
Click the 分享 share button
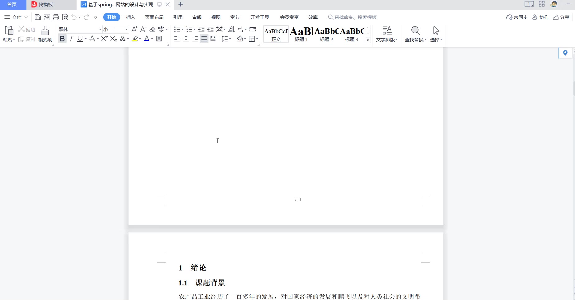pos(561,17)
